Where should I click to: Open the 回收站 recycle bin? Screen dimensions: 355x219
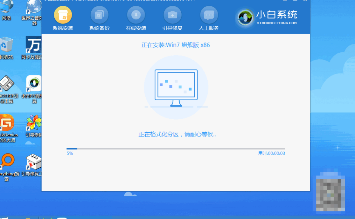pyautogui.click(x=6, y=48)
